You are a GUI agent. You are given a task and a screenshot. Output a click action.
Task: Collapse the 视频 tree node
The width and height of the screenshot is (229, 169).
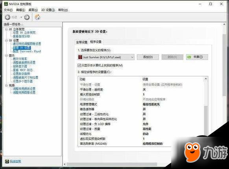(6, 85)
